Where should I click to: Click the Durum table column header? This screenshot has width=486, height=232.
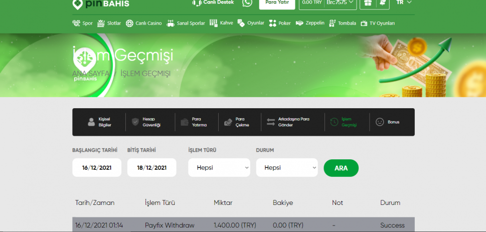(390, 202)
